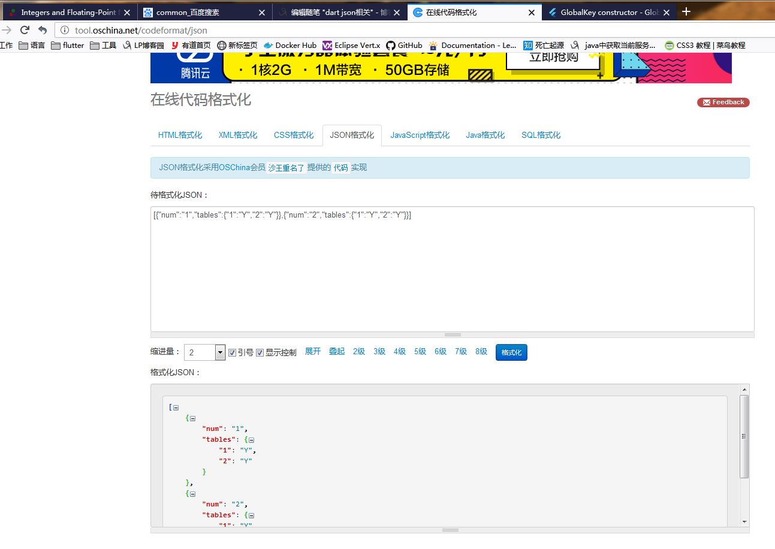Open new browser tab with plus icon
This screenshot has width=775, height=549.
(686, 11)
